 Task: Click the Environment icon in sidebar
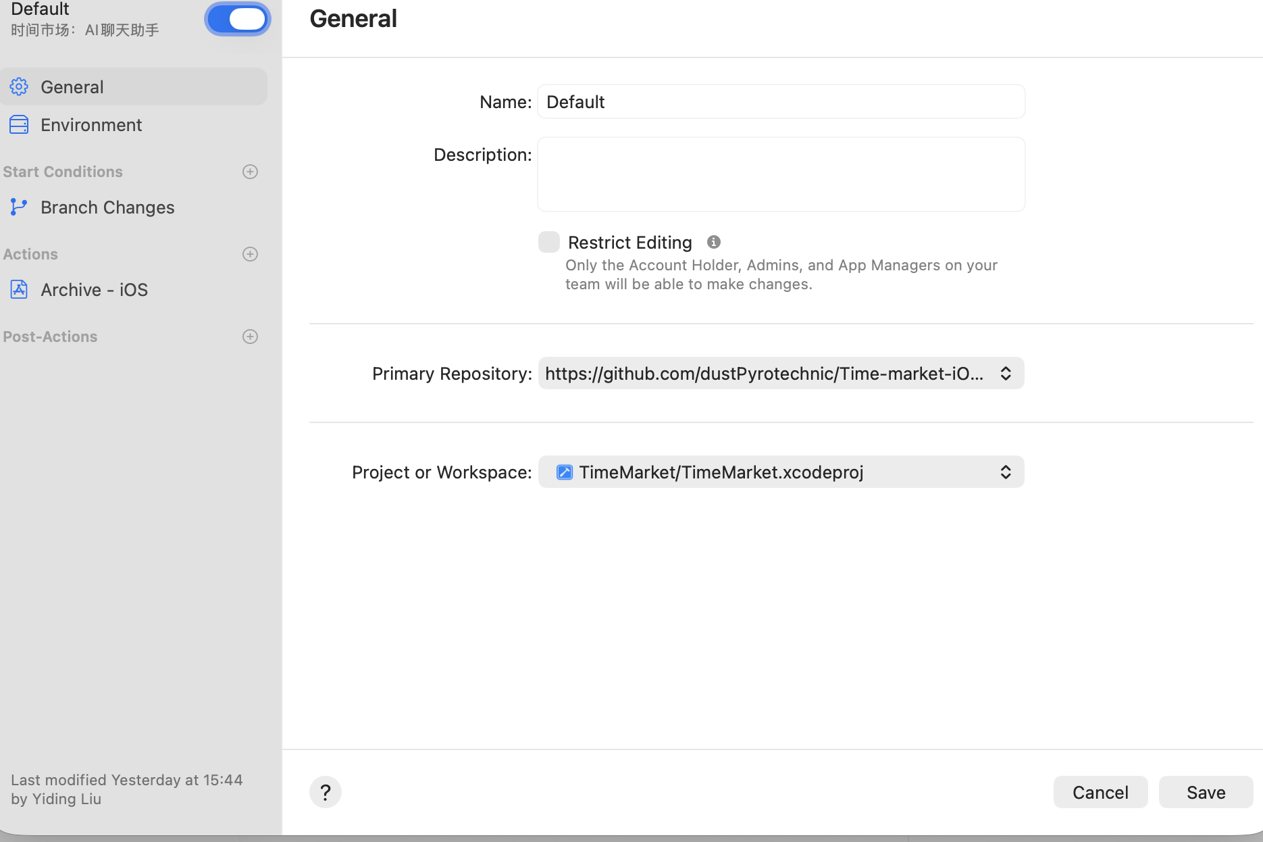point(19,124)
